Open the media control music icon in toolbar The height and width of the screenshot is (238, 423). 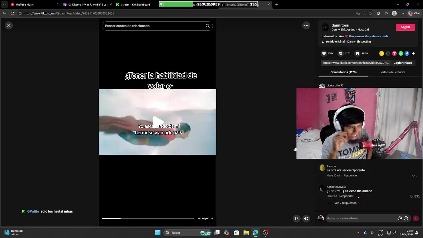point(378,13)
